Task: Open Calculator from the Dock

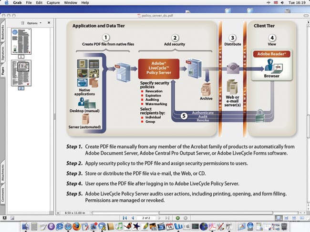Action: [34, 226]
